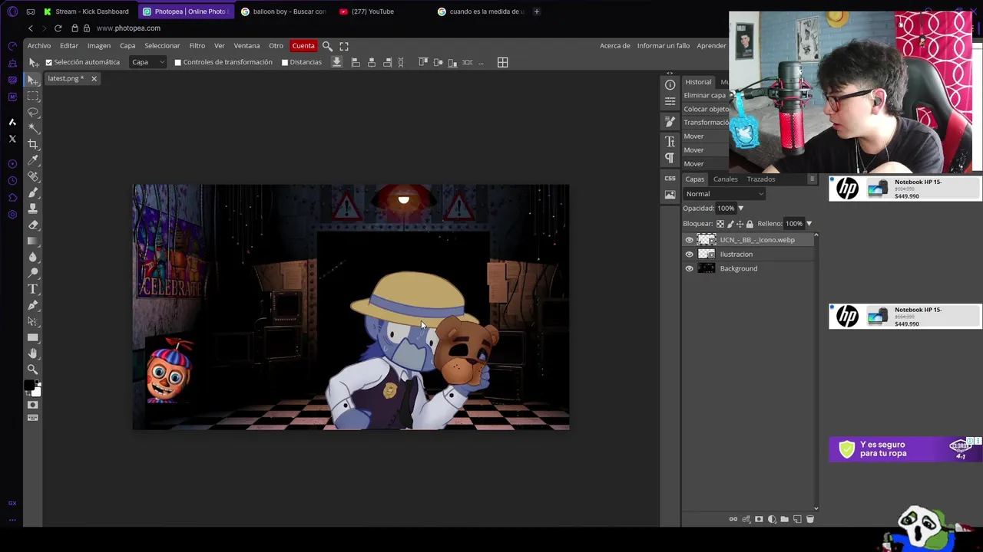Select the Rectangle shape tool
Viewport: 983px width, 552px height.
(33, 337)
